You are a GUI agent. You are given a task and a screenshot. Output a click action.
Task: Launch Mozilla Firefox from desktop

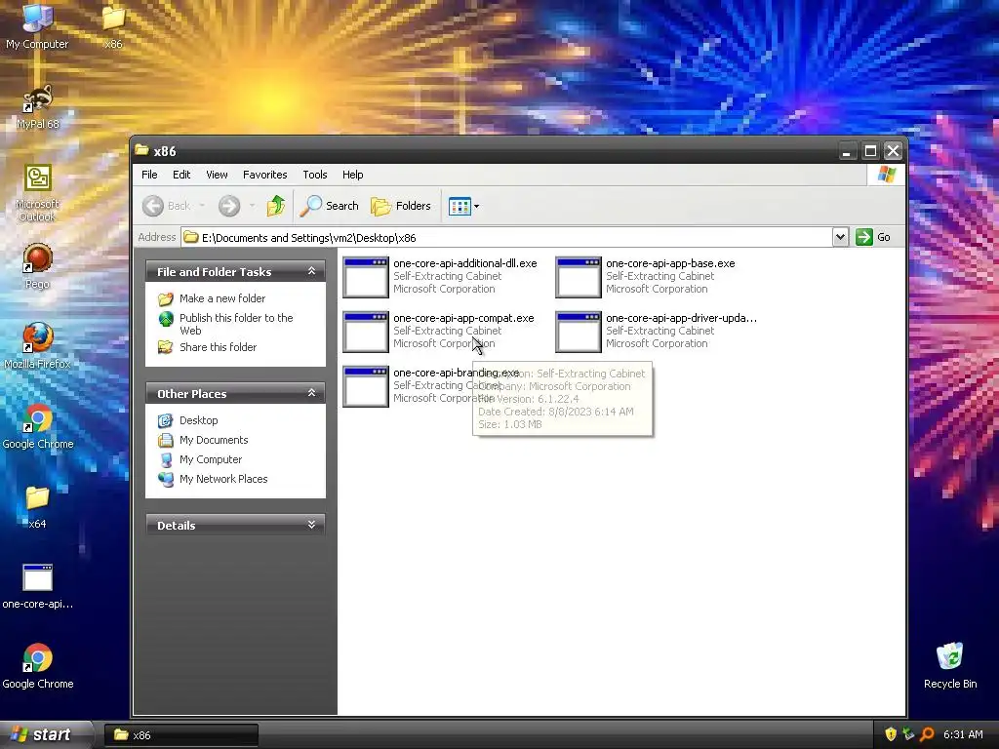pyautogui.click(x=37, y=346)
